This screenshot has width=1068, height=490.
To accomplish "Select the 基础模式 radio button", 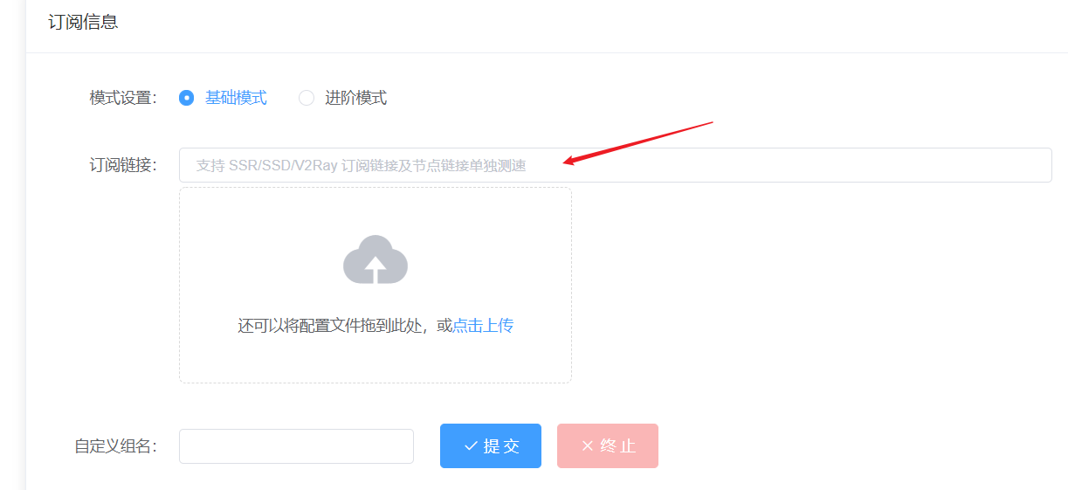I will tap(186, 98).
